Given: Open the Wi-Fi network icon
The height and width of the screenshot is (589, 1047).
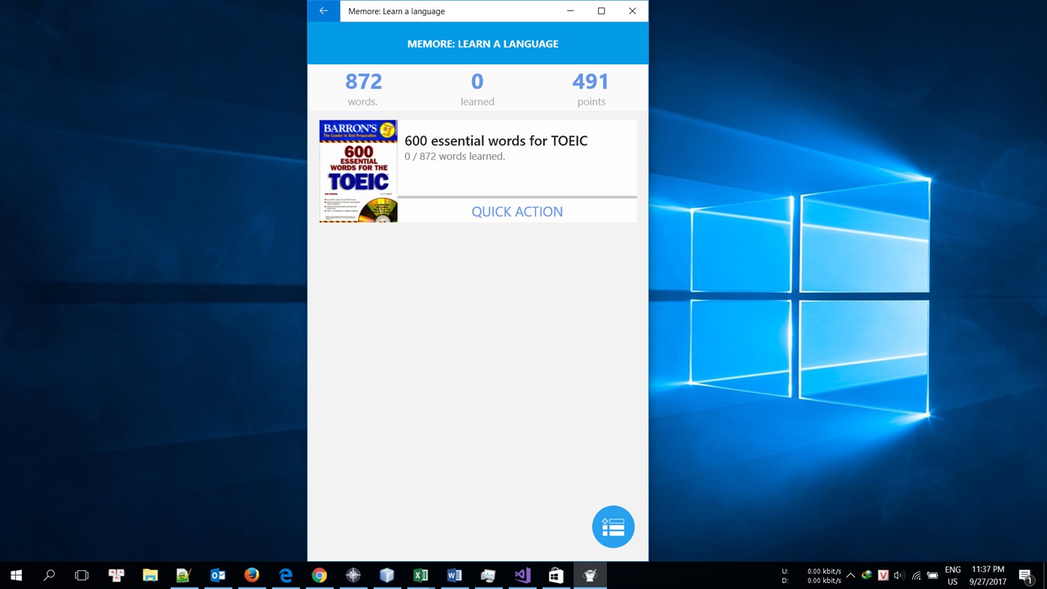Looking at the screenshot, I should point(916,576).
